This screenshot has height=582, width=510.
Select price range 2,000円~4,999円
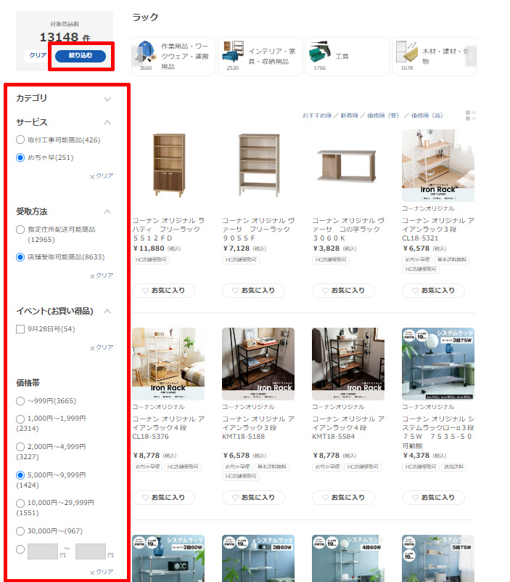(20, 447)
